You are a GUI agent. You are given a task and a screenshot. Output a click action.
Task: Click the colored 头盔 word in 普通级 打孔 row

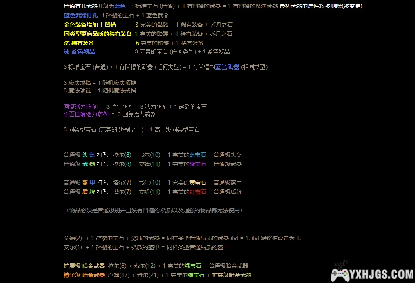tap(89, 155)
